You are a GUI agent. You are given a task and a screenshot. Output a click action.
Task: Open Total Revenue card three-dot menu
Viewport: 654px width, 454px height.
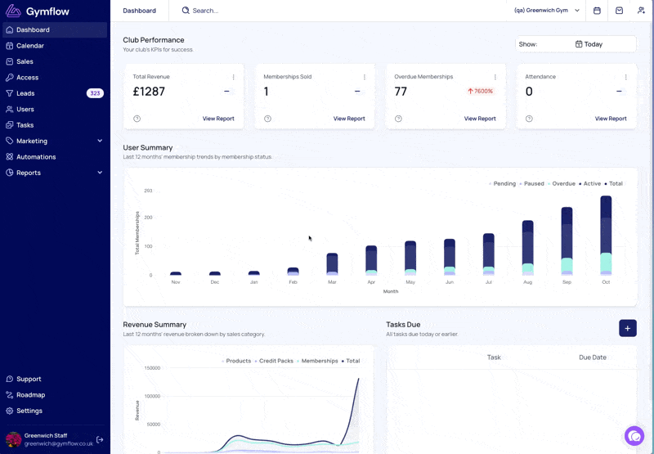click(x=233, y=77)
